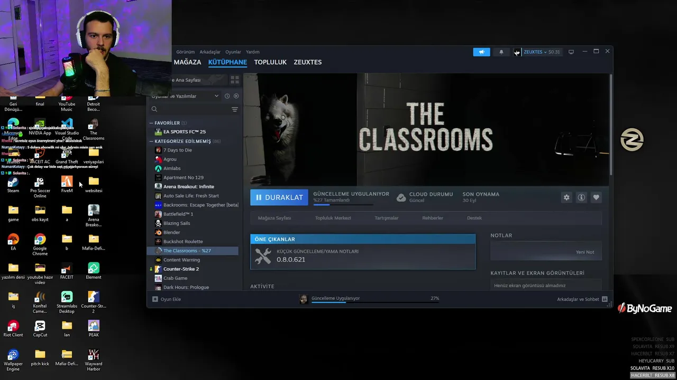Open the Oyunlar menu
Screen dimensions: 677x380
pos(233,52)
